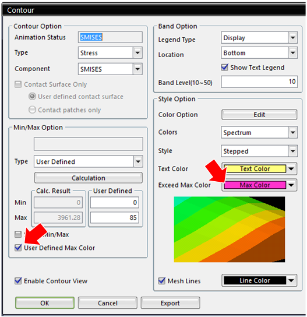Open the Text Color dropdown arrow

291,168
